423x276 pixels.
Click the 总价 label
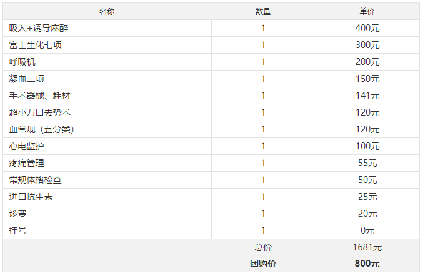pyautogui.click(x=263, y=247)
